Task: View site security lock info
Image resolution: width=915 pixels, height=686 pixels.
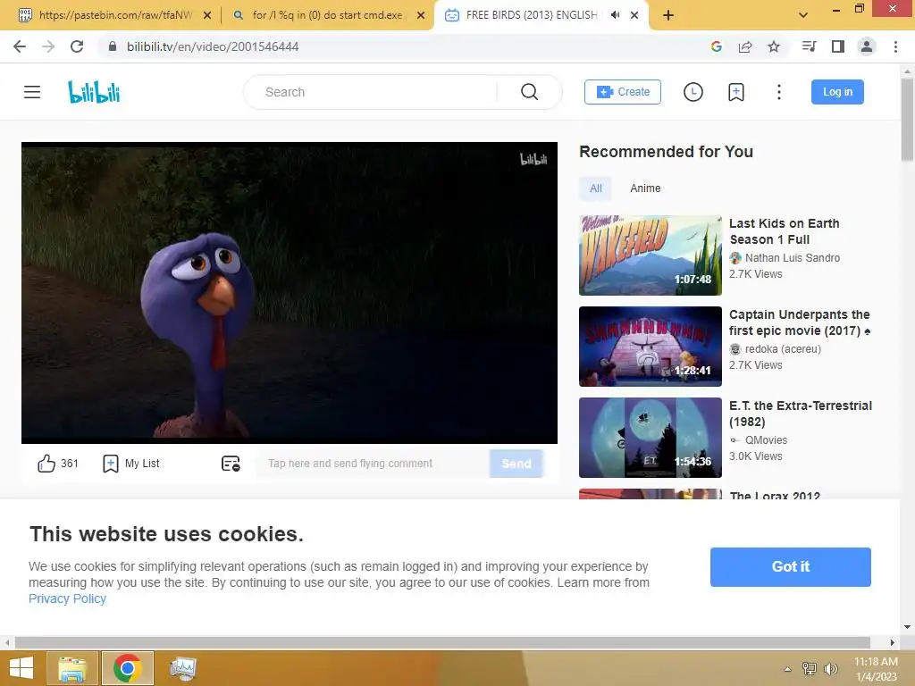Action: click(113, 46)
